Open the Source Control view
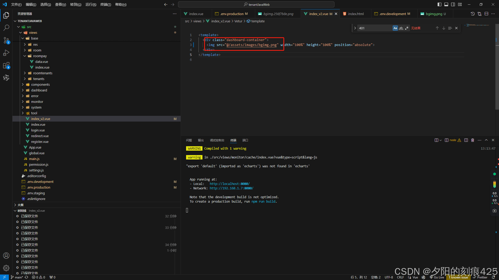The width and height of the screenshot is (499, 280). click(6, 40)
